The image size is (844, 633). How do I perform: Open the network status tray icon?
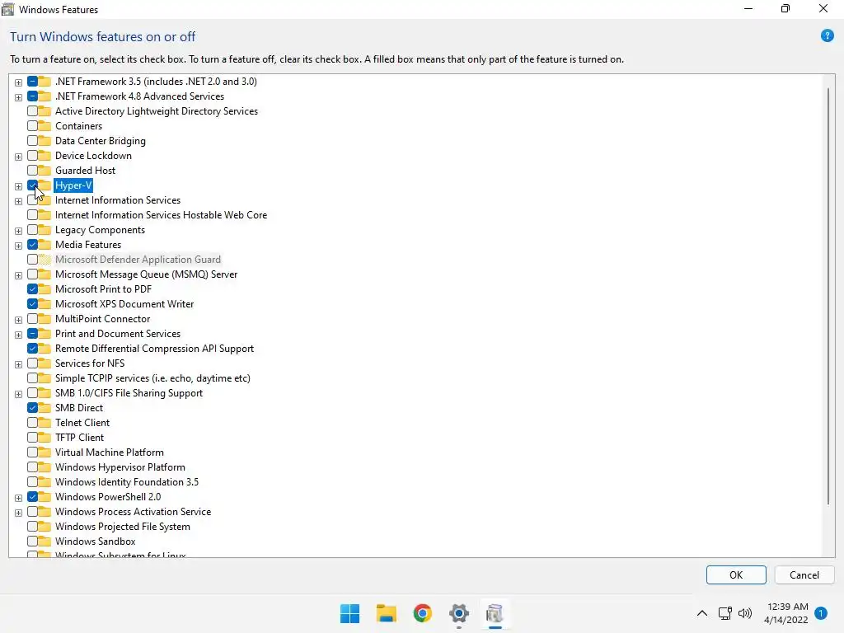pos(725,613)
